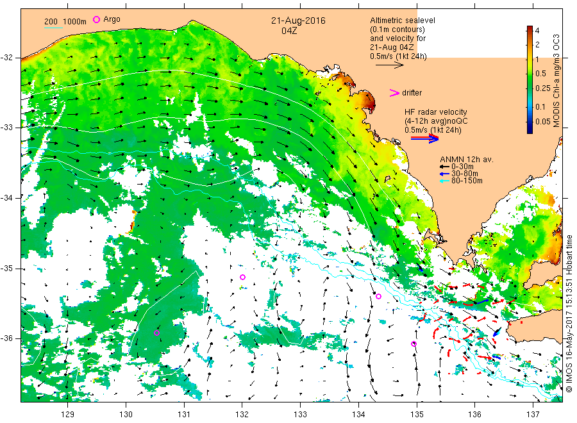Screen dimensions: 577x423
Task: Click the dark blue bottom of color bar
Action: pos(530,130)
